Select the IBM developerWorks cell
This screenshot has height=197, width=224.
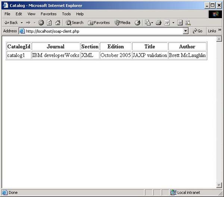56,55
